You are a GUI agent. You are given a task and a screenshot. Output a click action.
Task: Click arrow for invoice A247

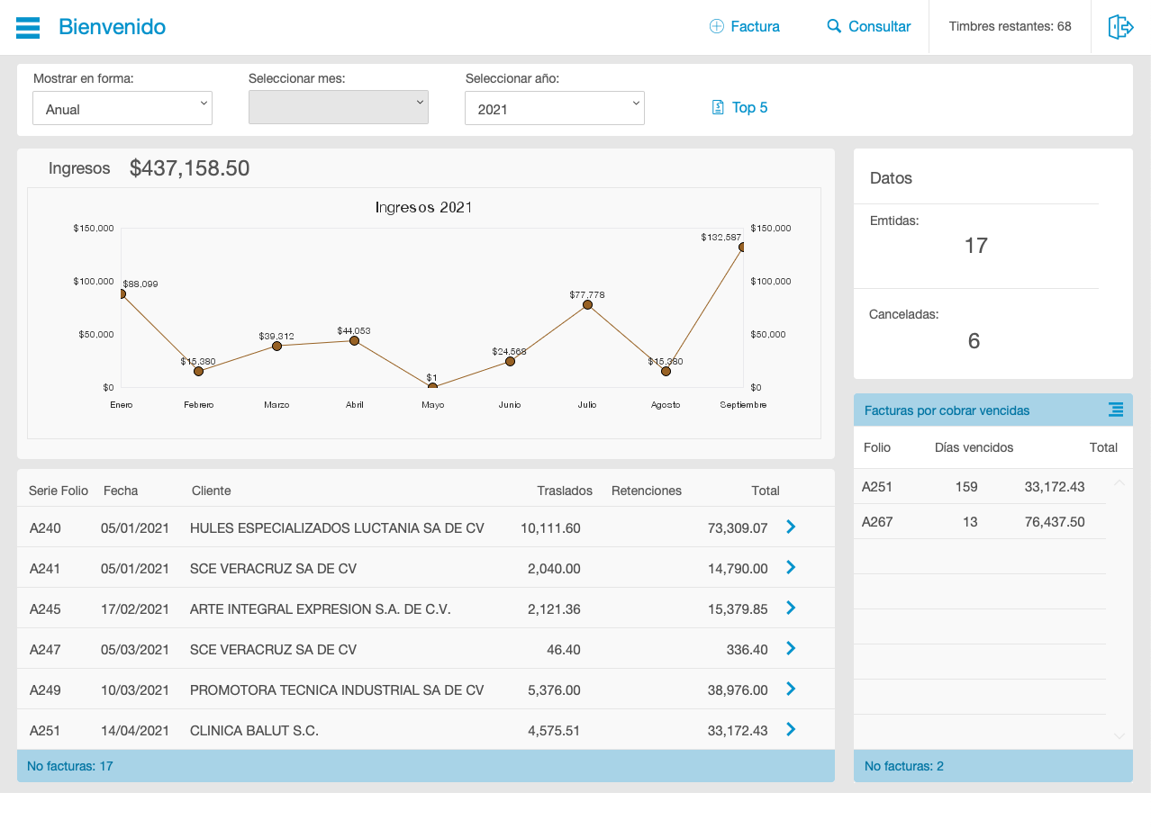tap(791, 648)
